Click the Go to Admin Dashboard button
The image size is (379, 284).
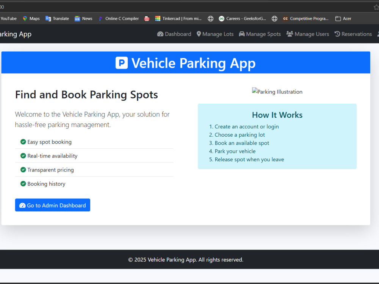(52, 205)
